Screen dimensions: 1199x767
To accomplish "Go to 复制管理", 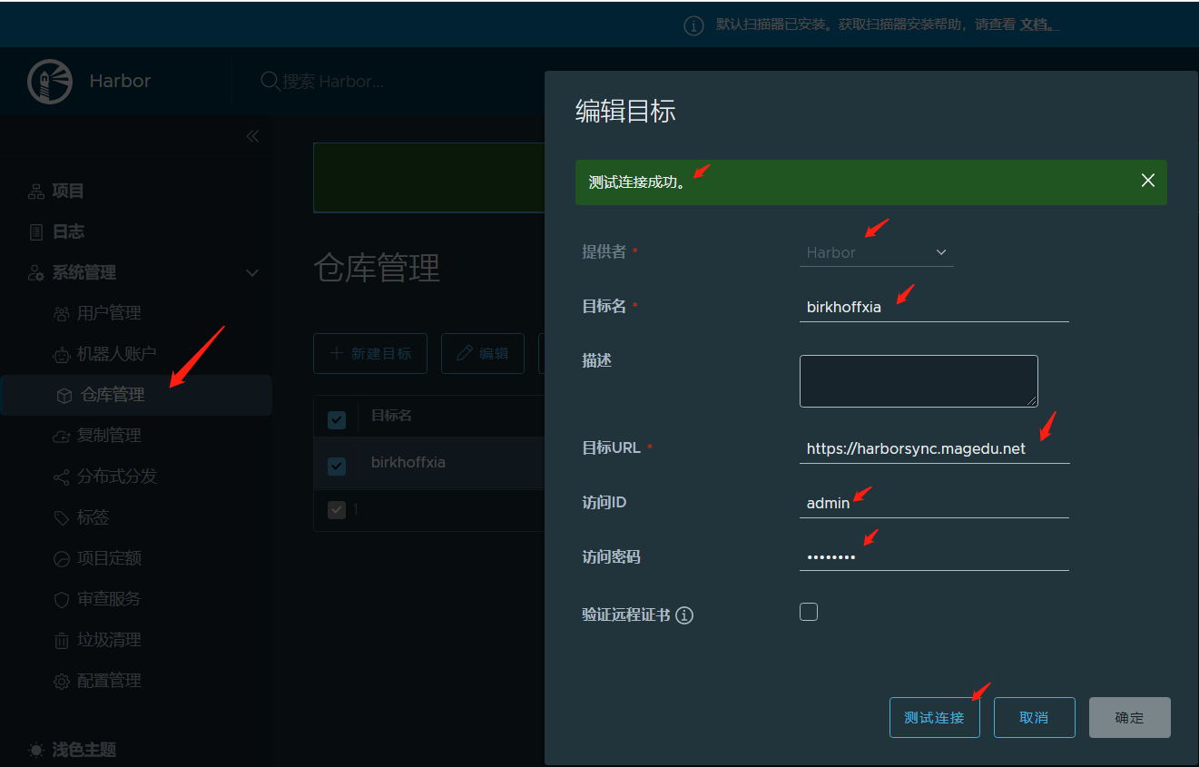I will coord(109,436).
